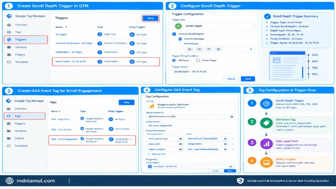
Task: Click the 25% marker on the scroll depth line
Action: (x=308, y=55)
